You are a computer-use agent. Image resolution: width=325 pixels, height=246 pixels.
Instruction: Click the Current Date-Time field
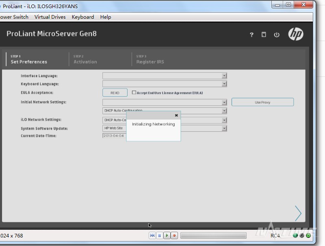point(115,136)
